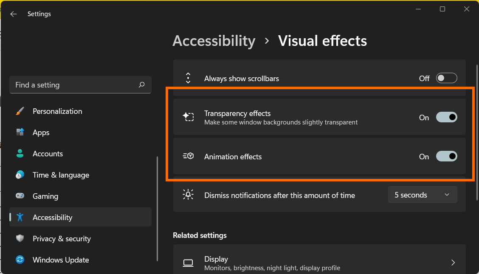Click the Windows Update refresh icon

pos(20,260)
